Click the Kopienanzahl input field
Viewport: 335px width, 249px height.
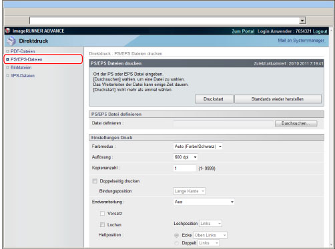[185, 168]
